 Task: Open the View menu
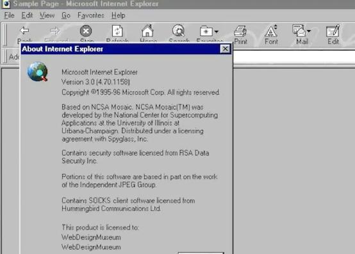[x=47, y=15]
